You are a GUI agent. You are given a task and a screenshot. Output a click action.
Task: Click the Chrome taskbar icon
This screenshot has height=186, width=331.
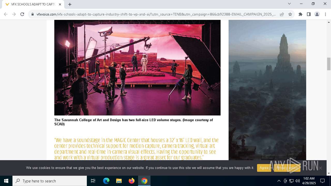pos(144,181)
